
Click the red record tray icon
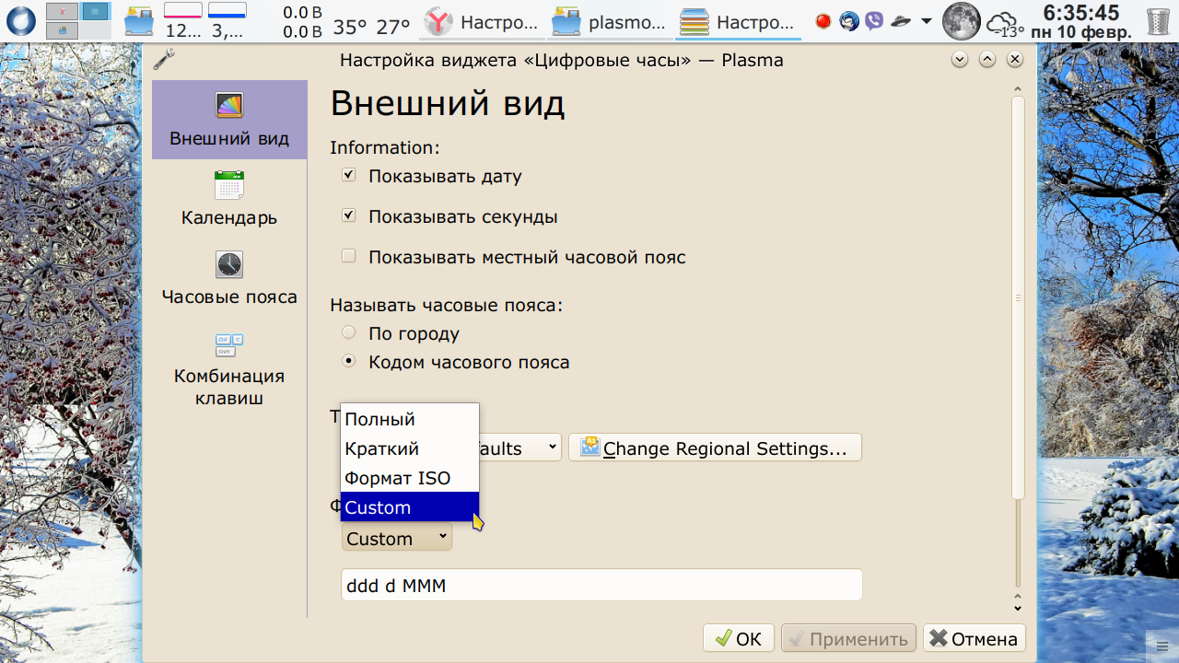(823, 20)
